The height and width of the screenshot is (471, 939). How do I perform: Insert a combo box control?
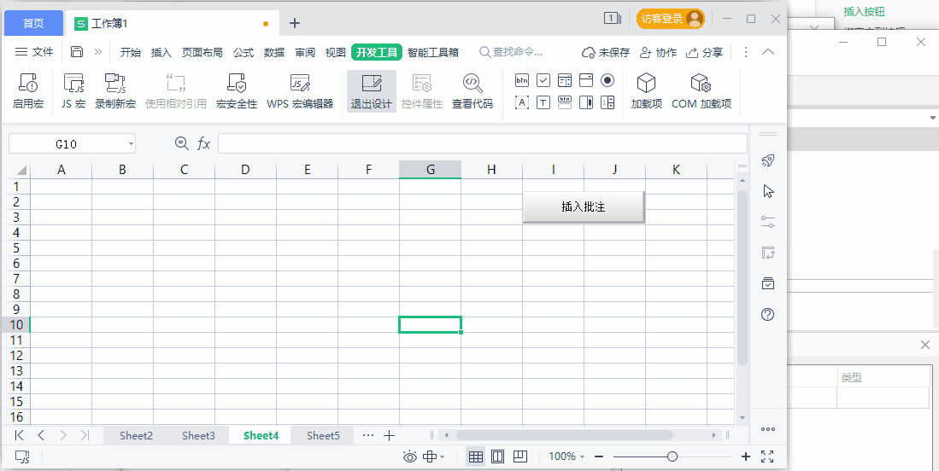pos(586,80)
